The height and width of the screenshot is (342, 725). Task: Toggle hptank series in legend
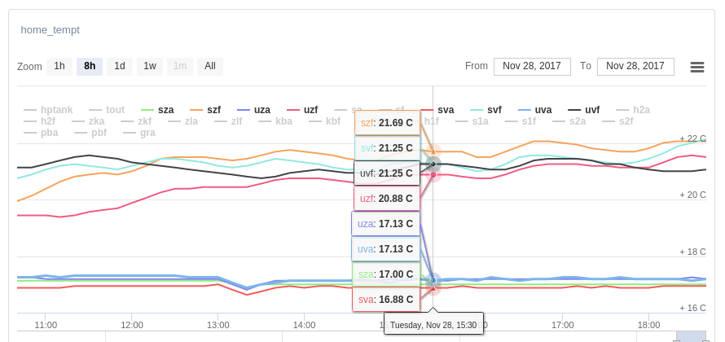[x=48, y=110]
